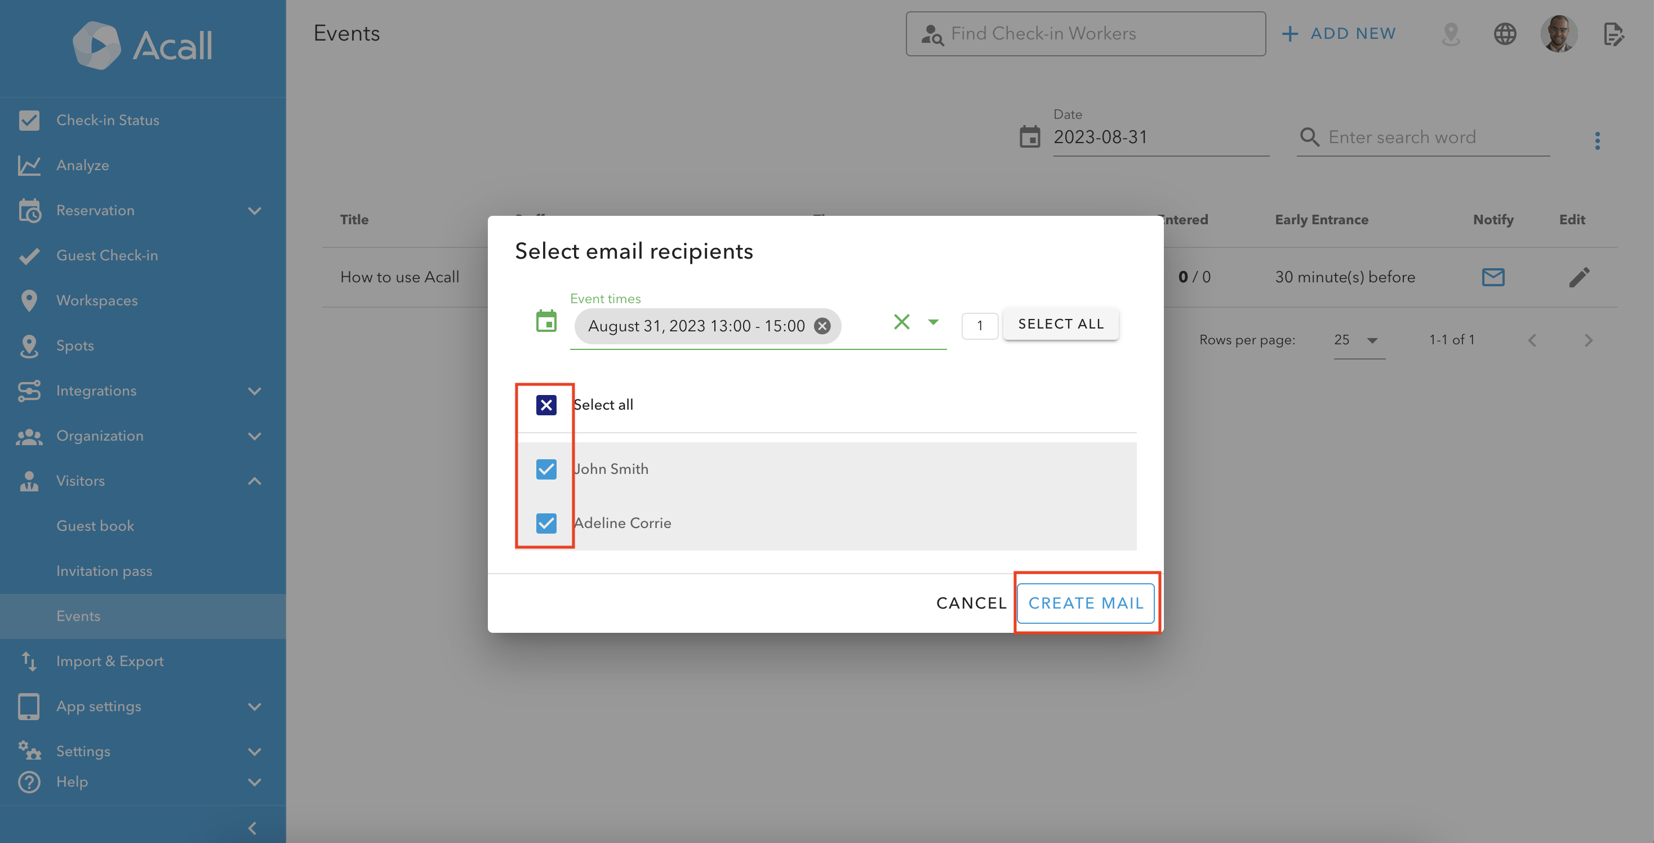Open Rows per page dropdown
Image resolution: width=1654 pixels, height=843 pixels.
click(x=1358, y=340)
